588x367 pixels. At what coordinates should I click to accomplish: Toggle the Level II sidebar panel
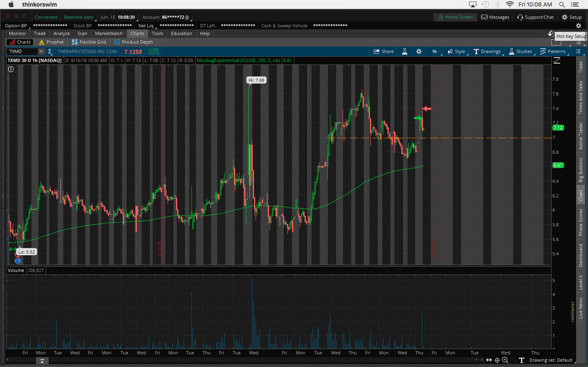point(580,282)
